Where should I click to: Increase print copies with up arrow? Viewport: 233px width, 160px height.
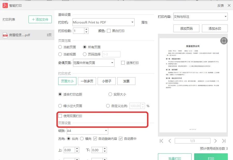tap(86, 29)
